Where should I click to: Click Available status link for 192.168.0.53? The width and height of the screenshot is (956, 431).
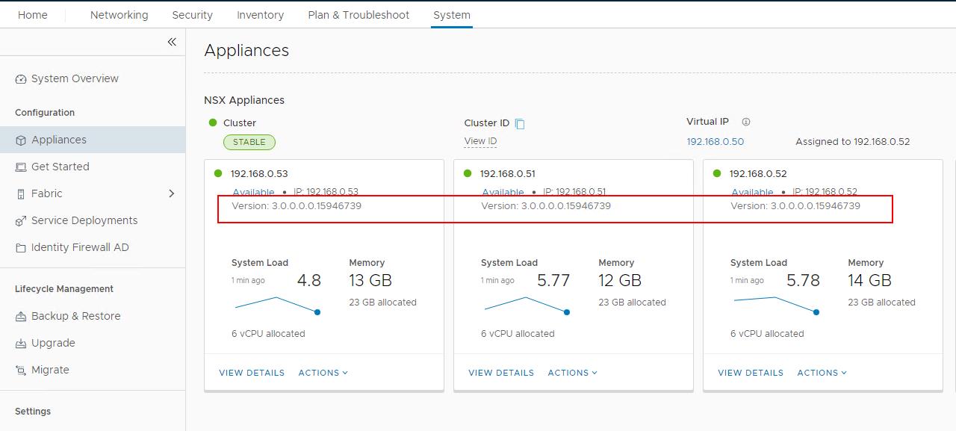[253, 192]
